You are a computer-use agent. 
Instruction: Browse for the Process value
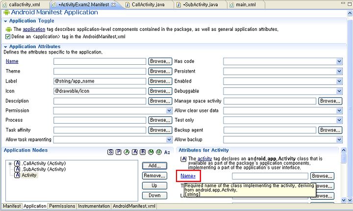click(160, 120)
